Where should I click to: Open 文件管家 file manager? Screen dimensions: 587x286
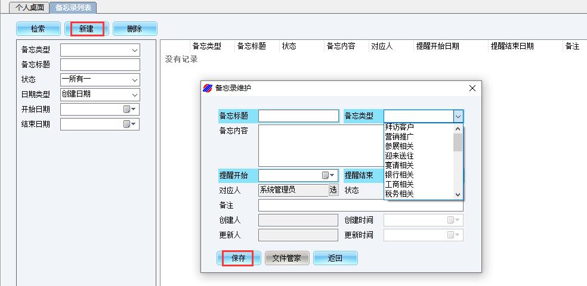(287, 258)
